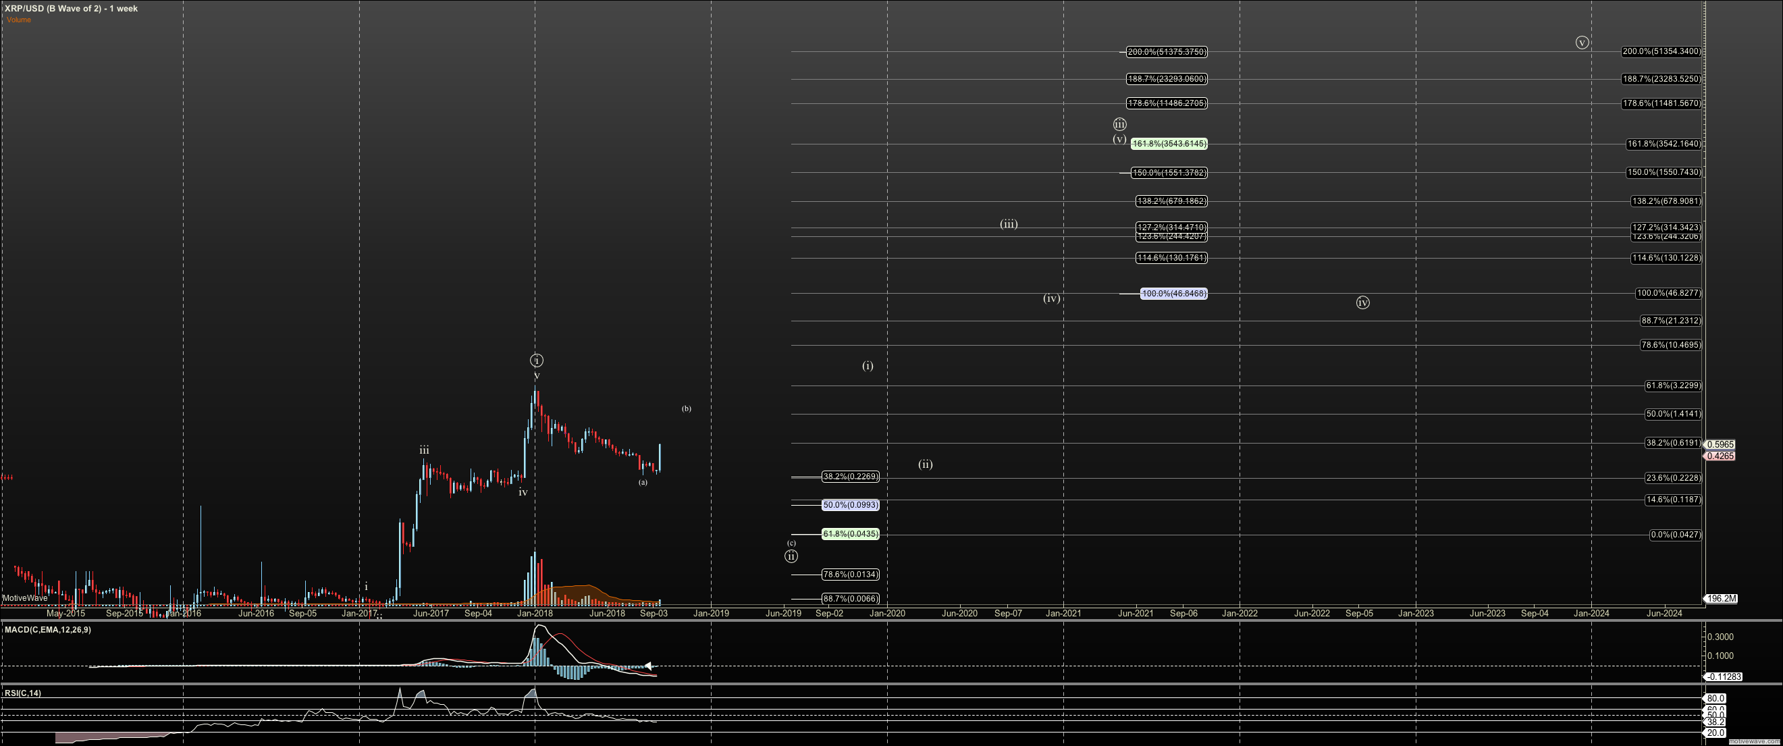Viewport: 1783px width, 746px height.
Task: Select the 50.0%(1.4141) level label
Action: [x=1673, y=414]
